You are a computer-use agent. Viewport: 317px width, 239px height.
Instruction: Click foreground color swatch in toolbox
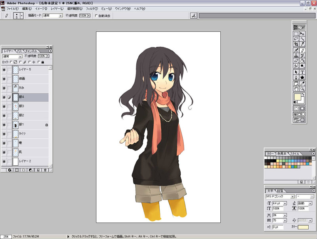(298, 97)
